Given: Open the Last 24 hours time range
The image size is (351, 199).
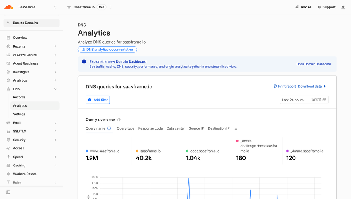Looking at the screenshot, I should 304,100.
